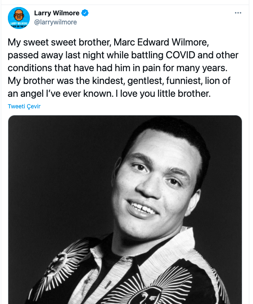
Task: Click the blue verified badge
Action: (85, 13)
